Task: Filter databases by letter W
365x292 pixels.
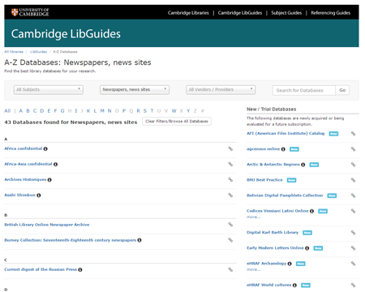Action: pyautogui.click(x=174, y=110)
